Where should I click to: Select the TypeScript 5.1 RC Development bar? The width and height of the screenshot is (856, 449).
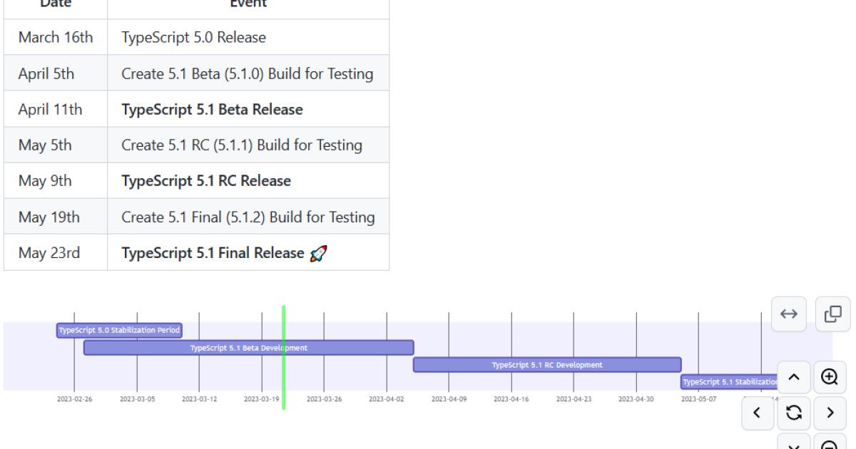[547, 365]
